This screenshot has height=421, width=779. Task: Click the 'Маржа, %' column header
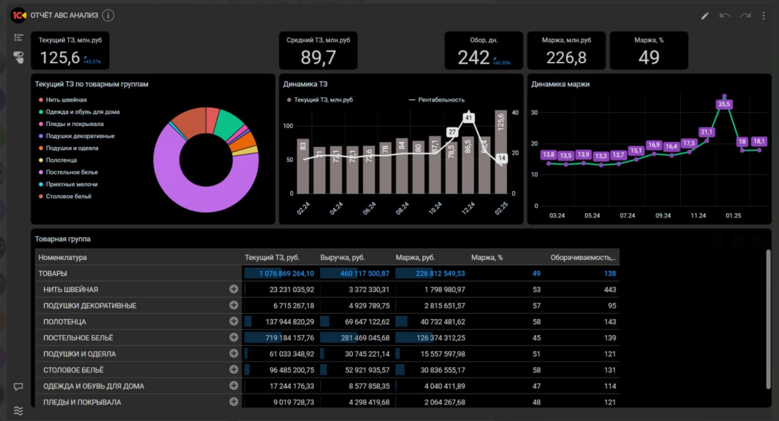pos(487,257)
